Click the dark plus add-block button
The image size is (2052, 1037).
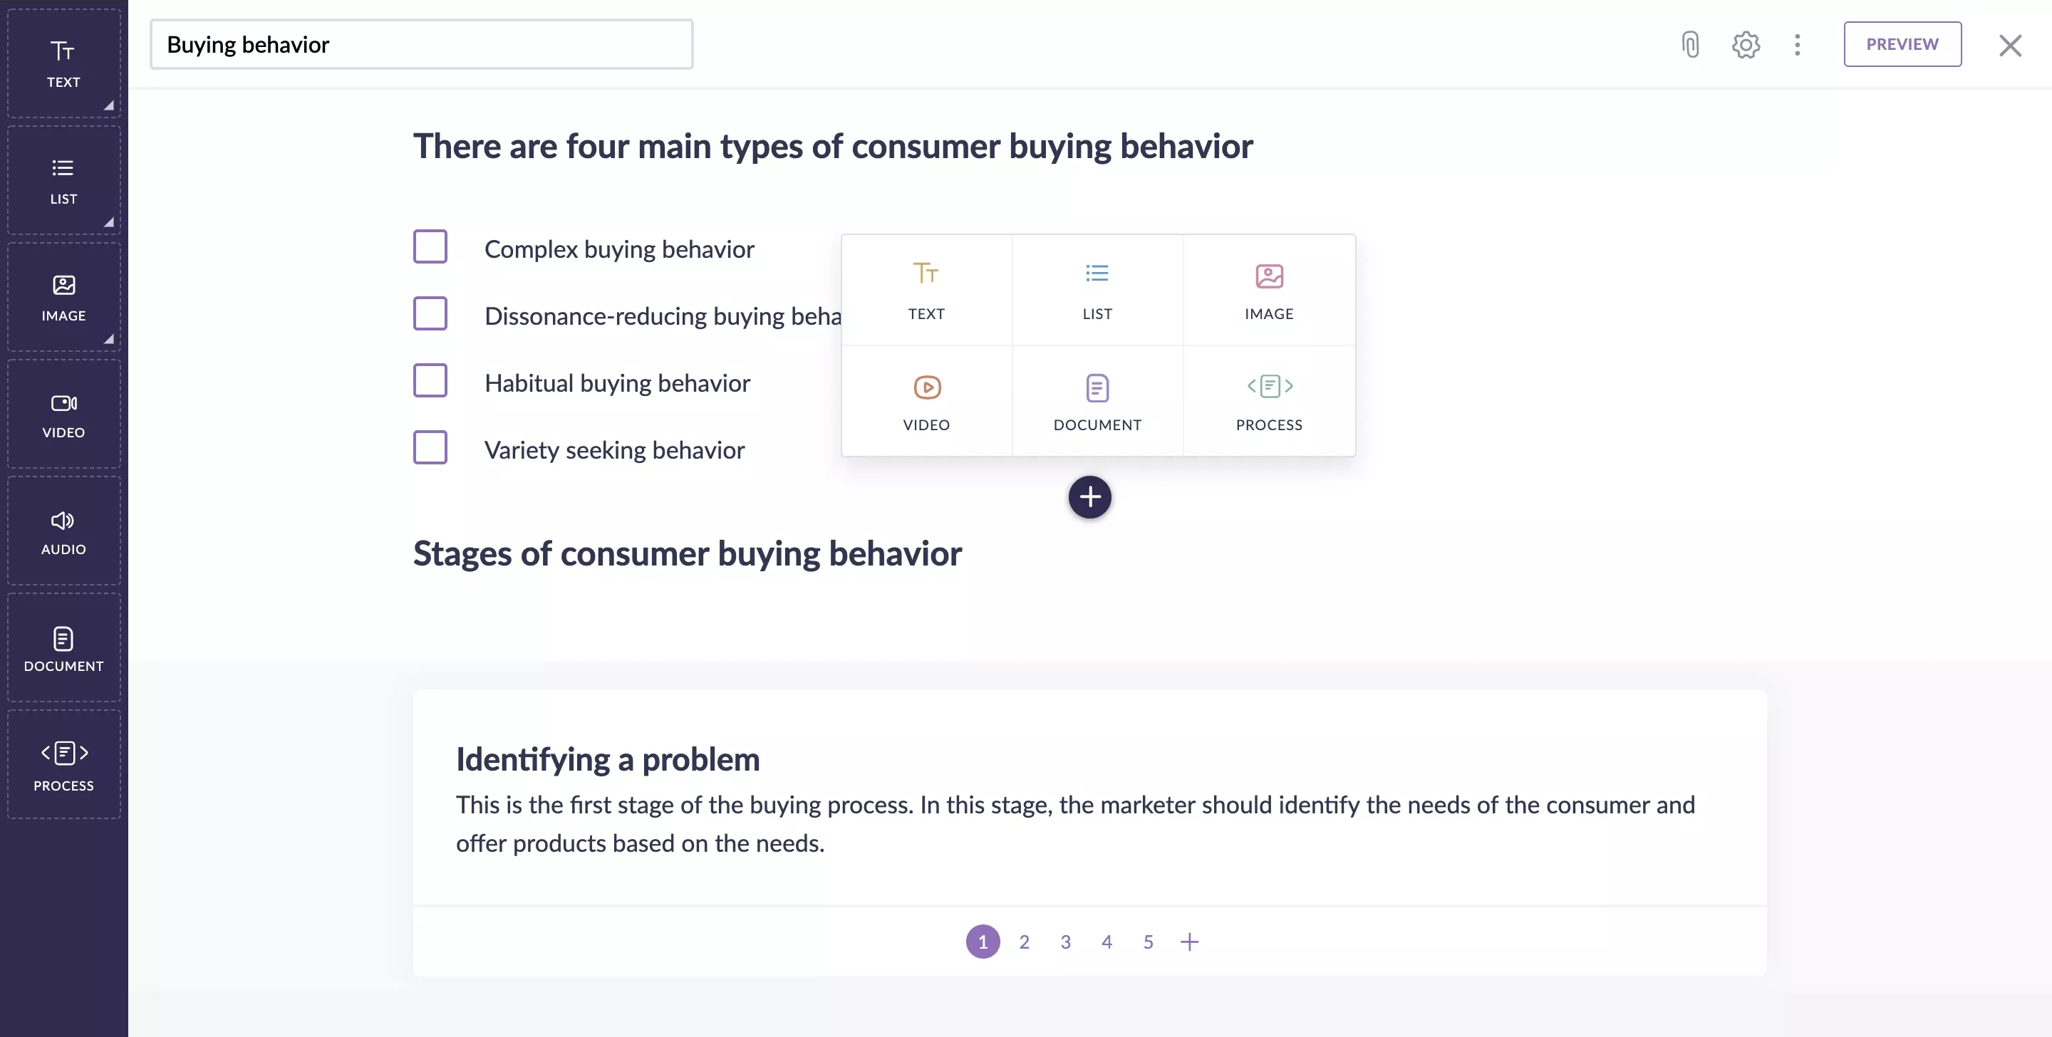1089,497
